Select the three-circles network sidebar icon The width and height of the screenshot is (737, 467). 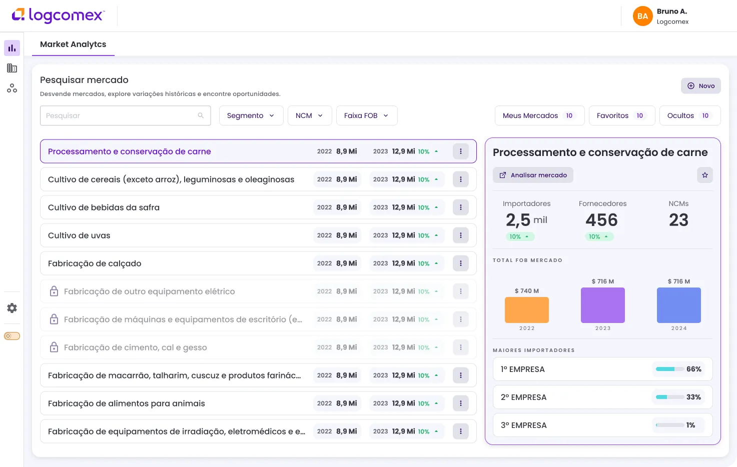click(12, 88)
